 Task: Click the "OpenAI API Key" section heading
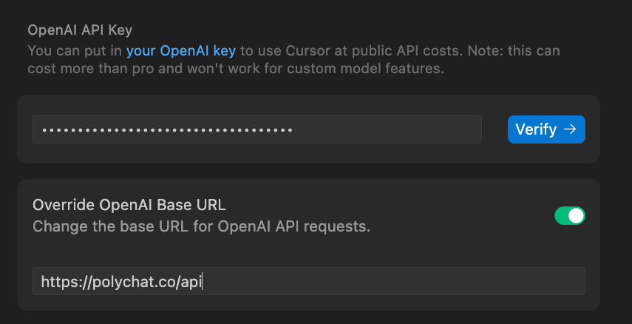coord(79,30)
